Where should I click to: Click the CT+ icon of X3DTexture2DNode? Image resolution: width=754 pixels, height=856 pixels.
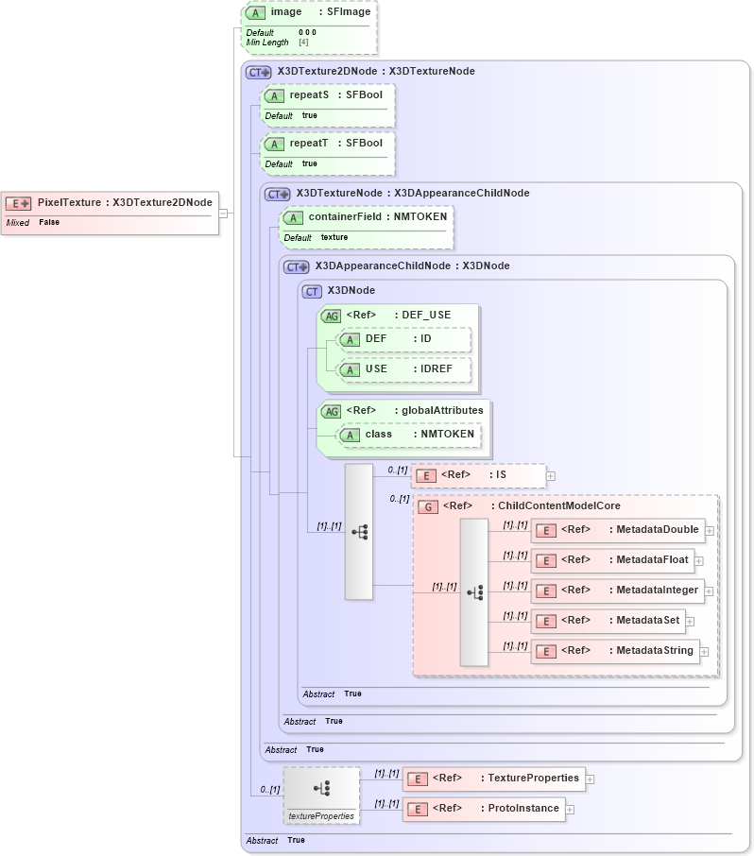258,72
